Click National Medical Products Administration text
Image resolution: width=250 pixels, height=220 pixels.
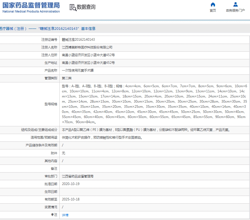point(31,12)
